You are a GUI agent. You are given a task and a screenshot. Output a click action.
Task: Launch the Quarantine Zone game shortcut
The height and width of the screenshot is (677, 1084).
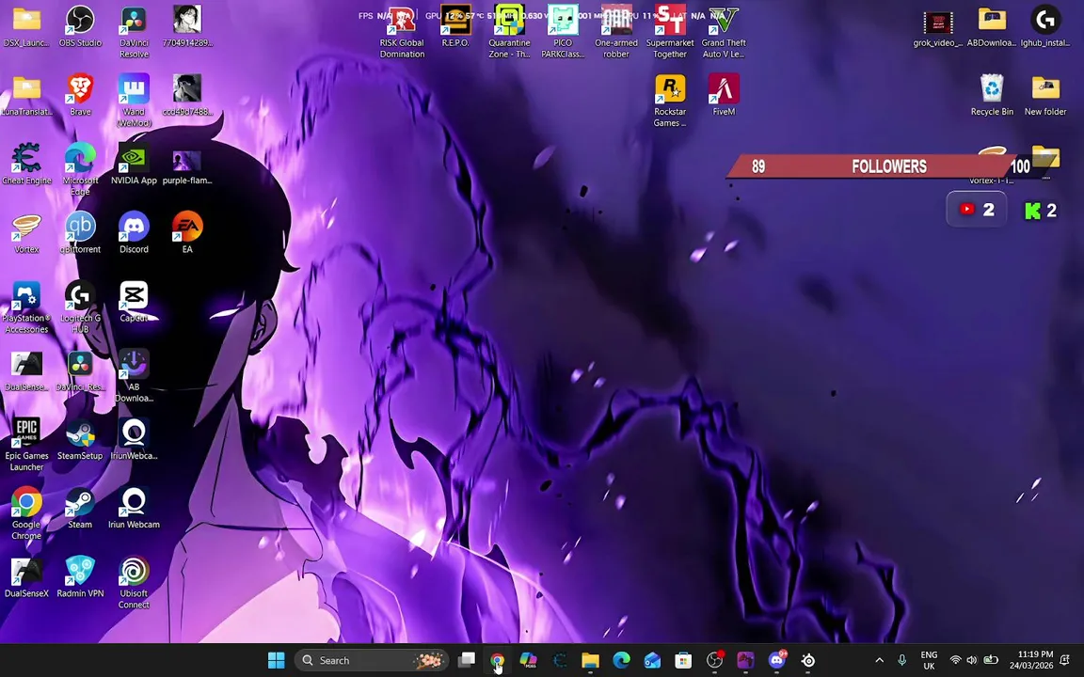[509, 33]
